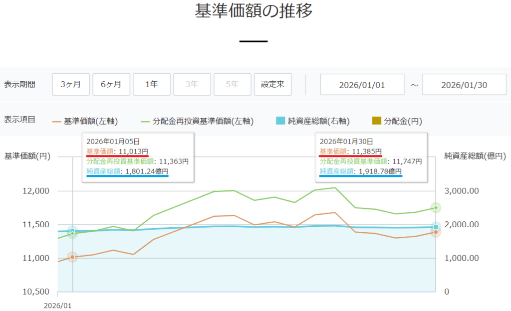Click the gold 分配金 legend color square
511x311 pixels.
(377, 121)
